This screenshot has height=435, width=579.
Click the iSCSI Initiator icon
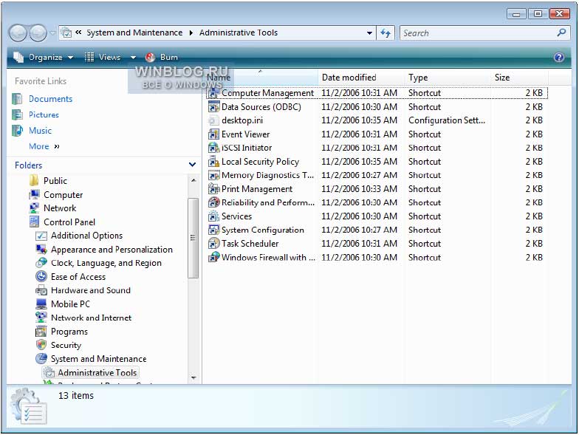pos(213,148)
